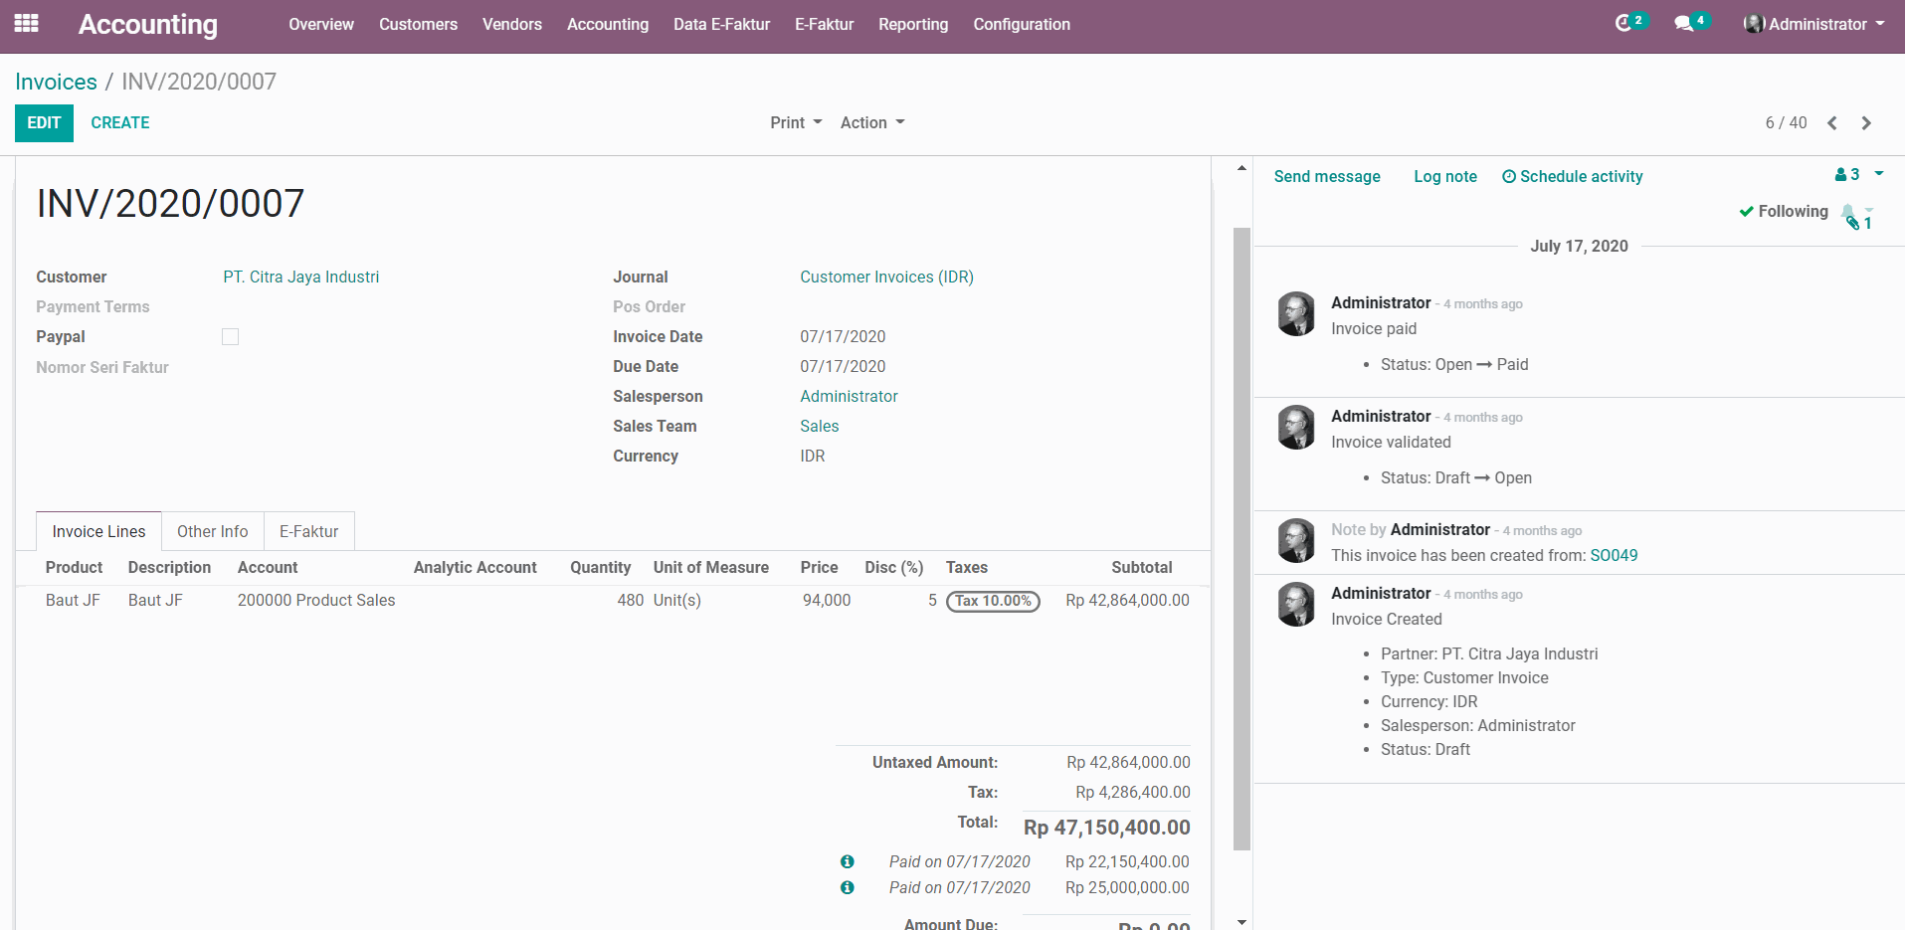Open the SO049 source order link

1614,556
